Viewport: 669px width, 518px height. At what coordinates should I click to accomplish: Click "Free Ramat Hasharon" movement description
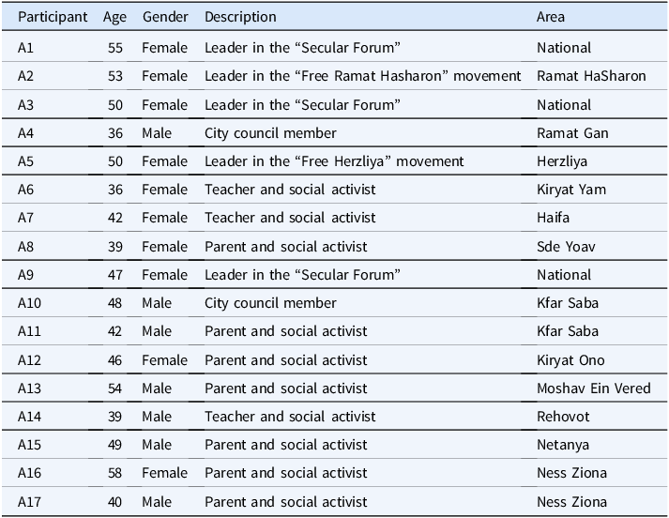[363, 76]
